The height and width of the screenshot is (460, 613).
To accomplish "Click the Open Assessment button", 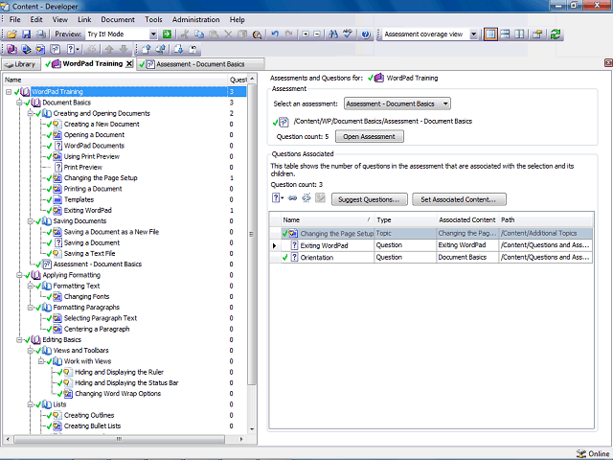I will pyautogui.click(x=369, y=136).
